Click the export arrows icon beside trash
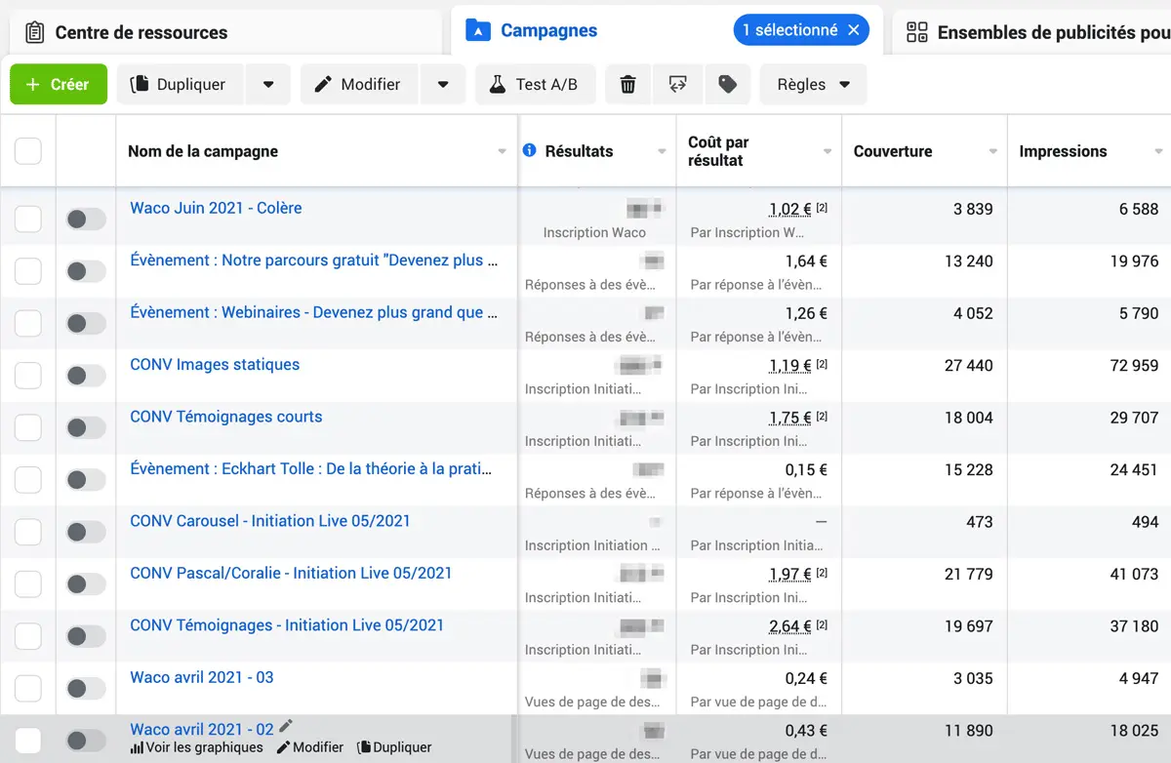The image size is (1171, 763). [x=678, y=85]
